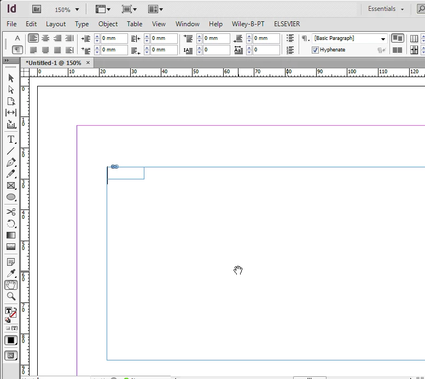This screenshot has width=425, height=379.
Task: Select the Type tool
Action: 11,139
